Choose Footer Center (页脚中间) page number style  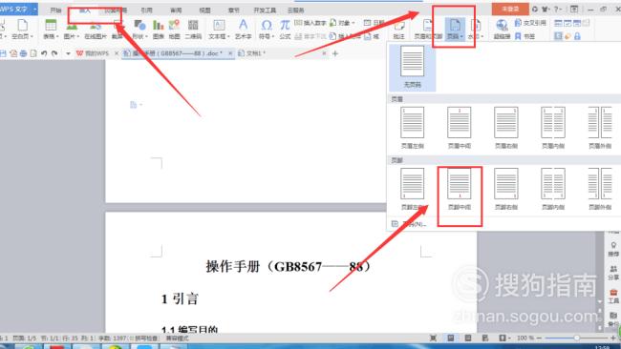pos(460,189)
